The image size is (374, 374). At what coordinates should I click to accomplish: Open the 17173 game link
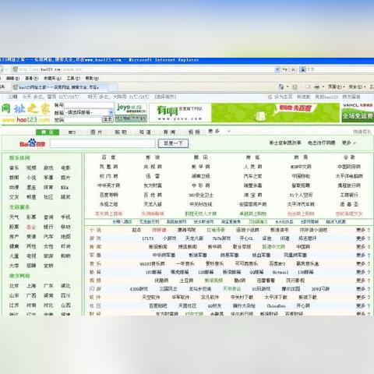pyautogui.click(x=148, y=238)
